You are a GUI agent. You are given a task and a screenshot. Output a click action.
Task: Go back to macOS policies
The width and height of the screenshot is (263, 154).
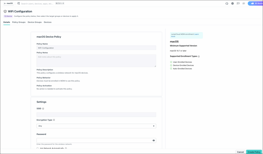tap(8, 3)
